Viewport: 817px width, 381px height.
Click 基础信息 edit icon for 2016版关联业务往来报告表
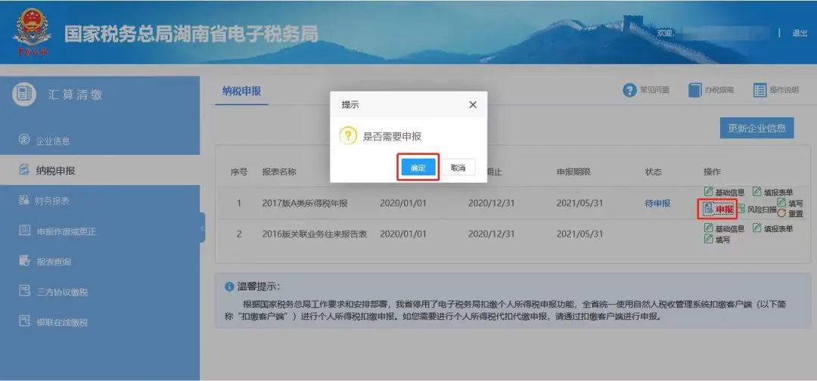click(x=708, y=228)
